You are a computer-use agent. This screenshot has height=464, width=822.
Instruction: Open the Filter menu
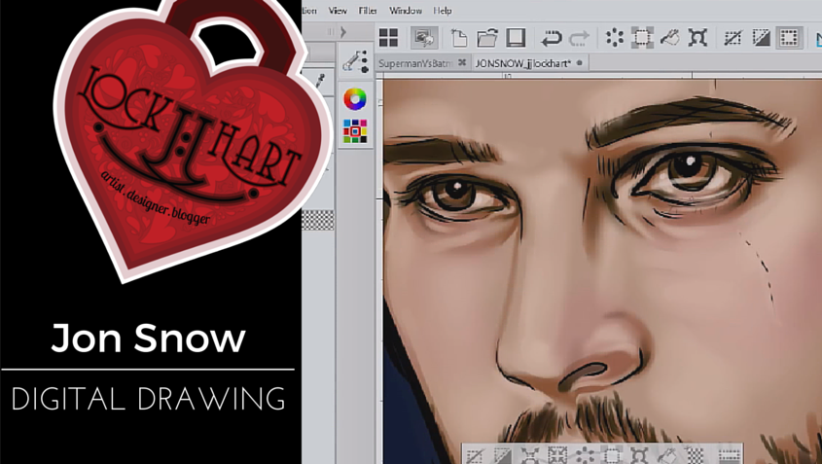368,11
